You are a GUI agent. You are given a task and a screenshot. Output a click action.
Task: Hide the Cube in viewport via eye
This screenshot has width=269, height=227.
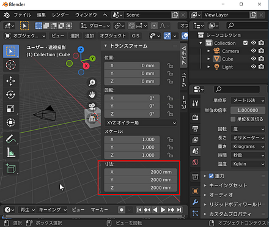[x=253, y=59]
